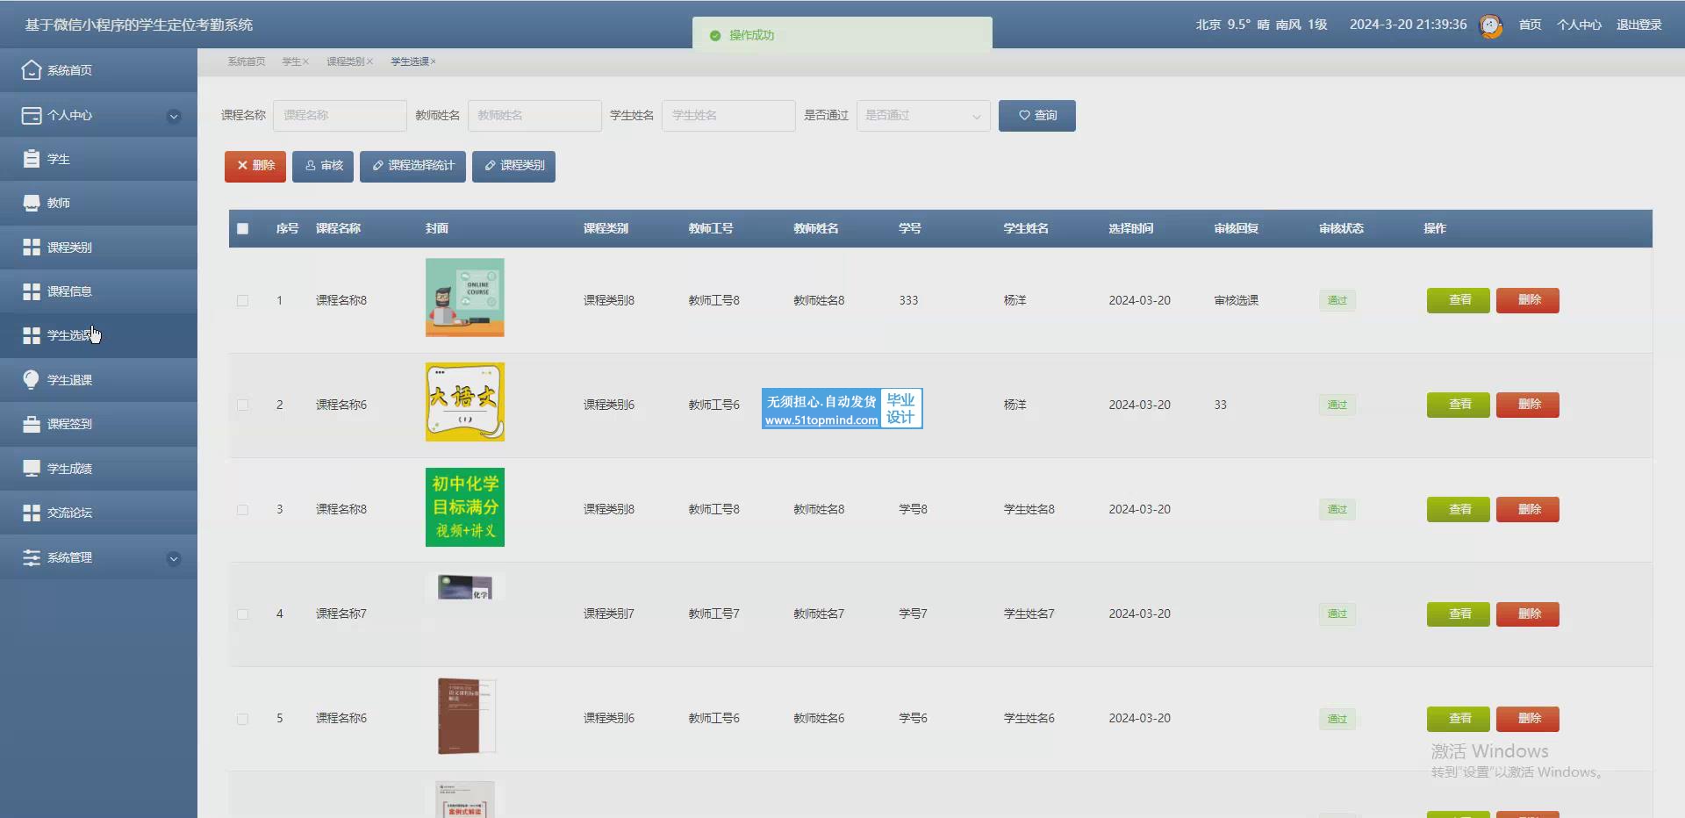Viewport: 1685px width, 818px height.
Task: Focus the 教师姓名 search input
Action: coord(534,116)
